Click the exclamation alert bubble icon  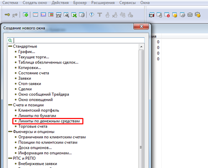click(x=92, y=15)
